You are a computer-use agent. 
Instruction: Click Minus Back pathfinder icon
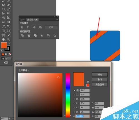(55, 36)
